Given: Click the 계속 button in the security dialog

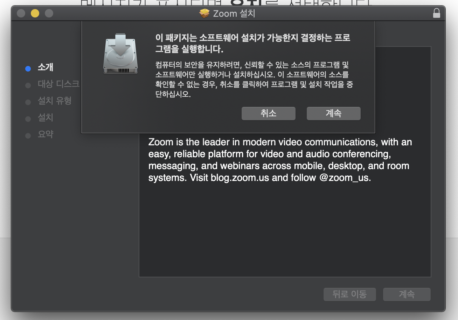Looking at the screenshot, I should tap(333, 114).
